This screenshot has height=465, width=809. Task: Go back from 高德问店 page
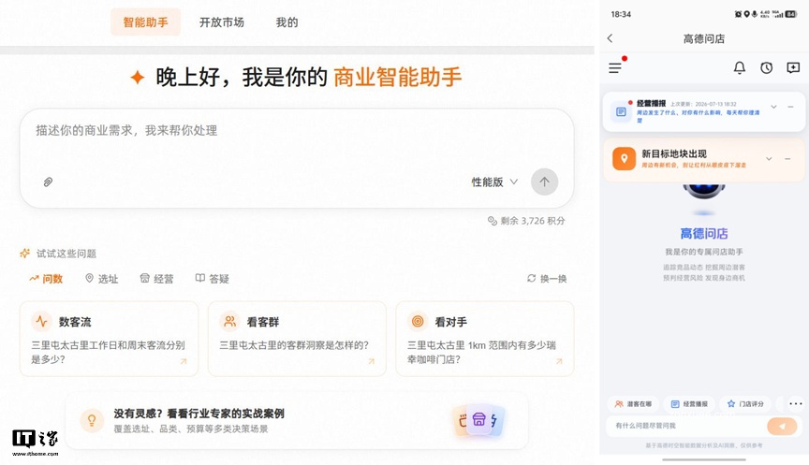tap(610, 38)
